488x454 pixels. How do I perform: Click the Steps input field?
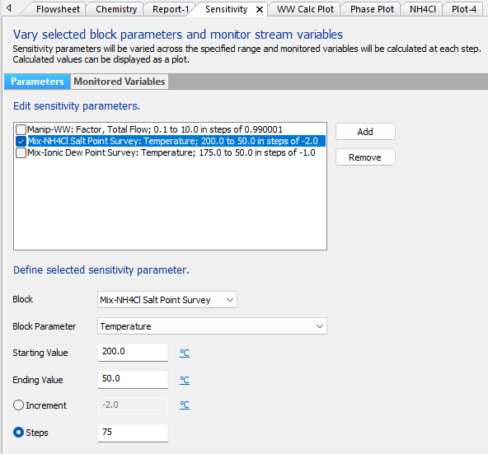pyautogui.click(x=133, y=433)
